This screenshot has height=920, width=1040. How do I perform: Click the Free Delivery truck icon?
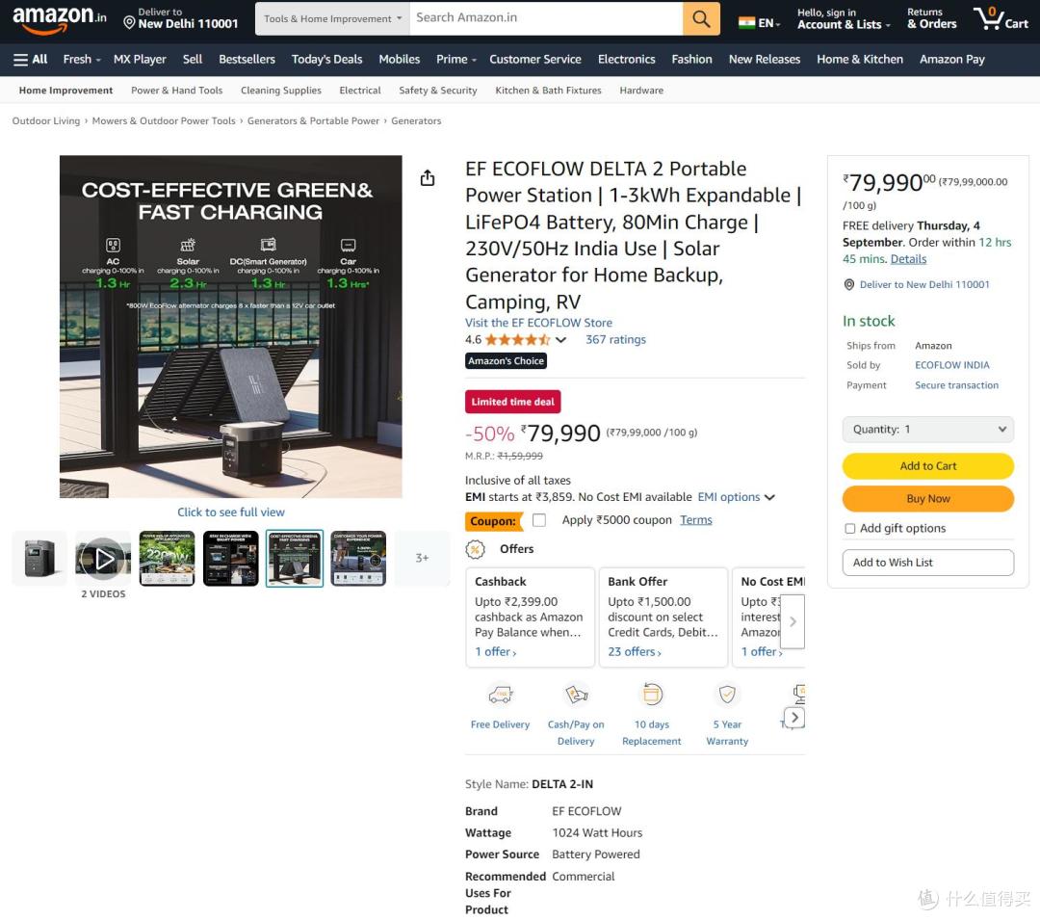500,696
